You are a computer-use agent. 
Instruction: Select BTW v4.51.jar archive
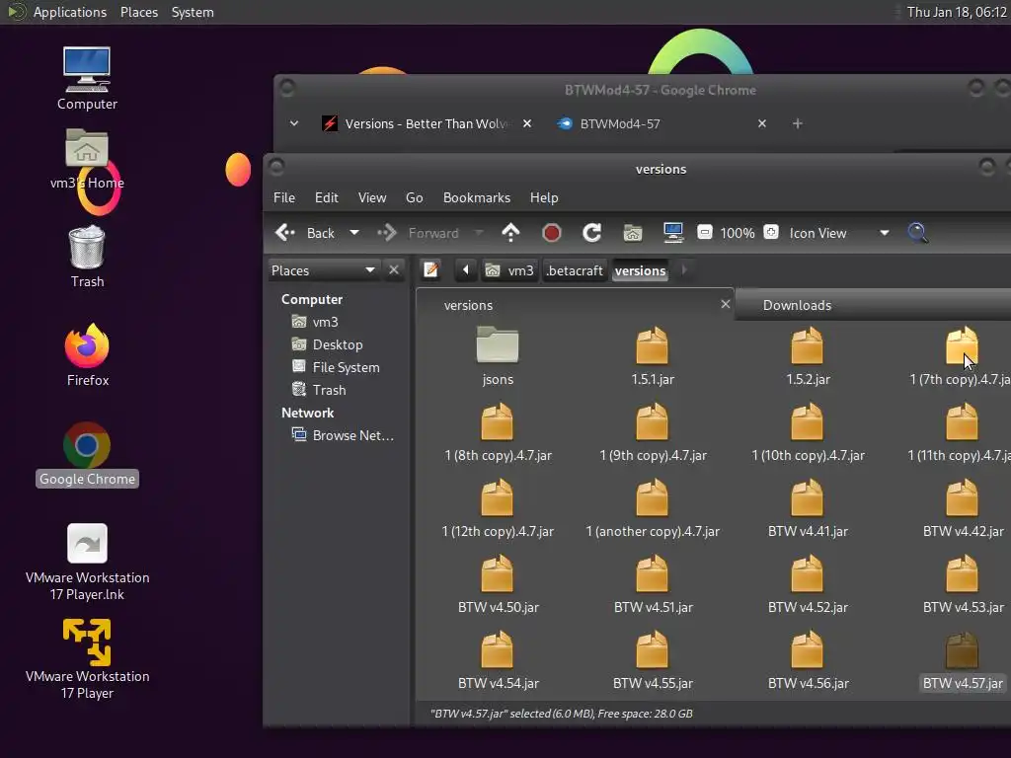coord(653,584)
